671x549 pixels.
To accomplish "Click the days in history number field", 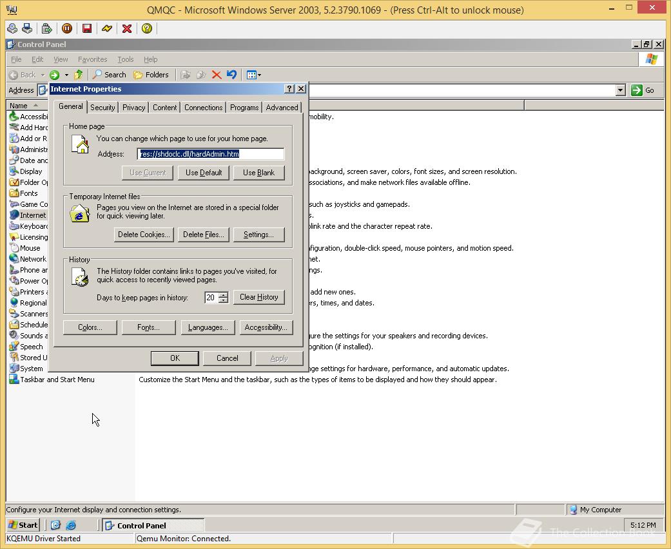I will [211, 298].
